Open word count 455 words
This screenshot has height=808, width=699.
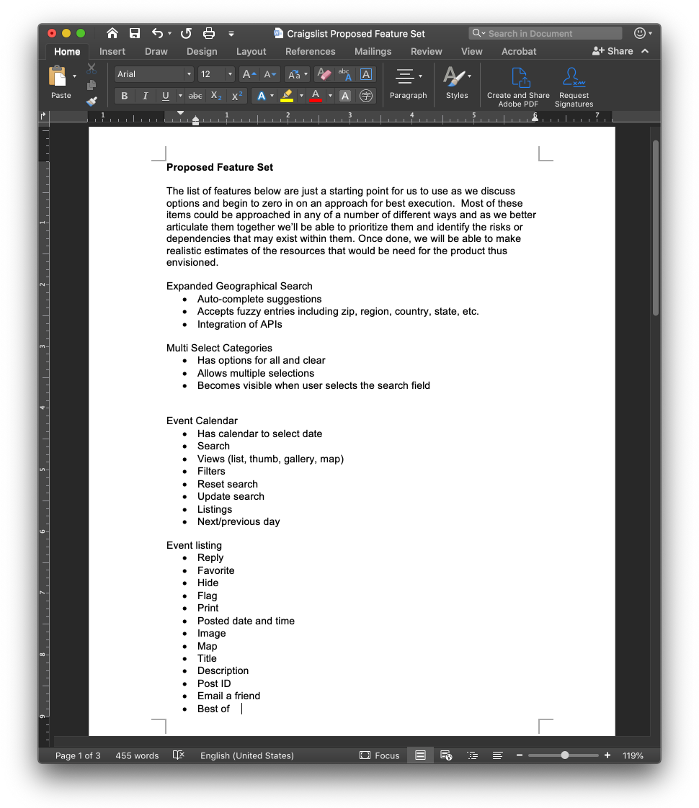(x=137, y=755)
